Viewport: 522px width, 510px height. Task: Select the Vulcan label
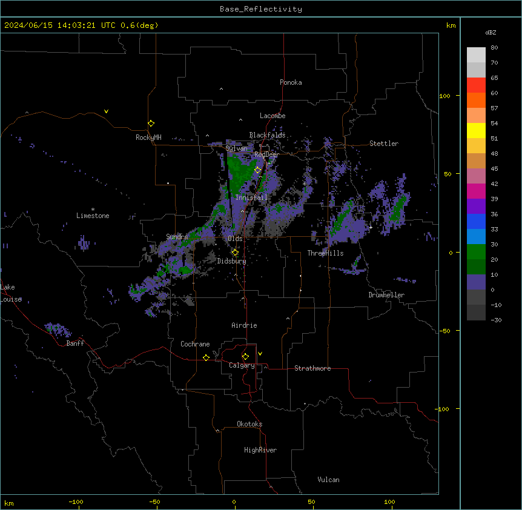pos(329,480)
